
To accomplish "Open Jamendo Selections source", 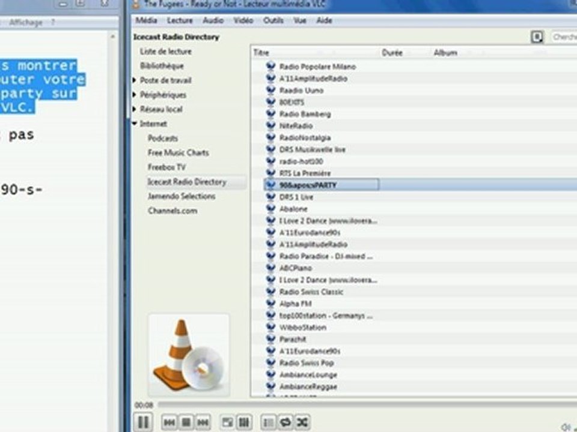I will point(182,196).
